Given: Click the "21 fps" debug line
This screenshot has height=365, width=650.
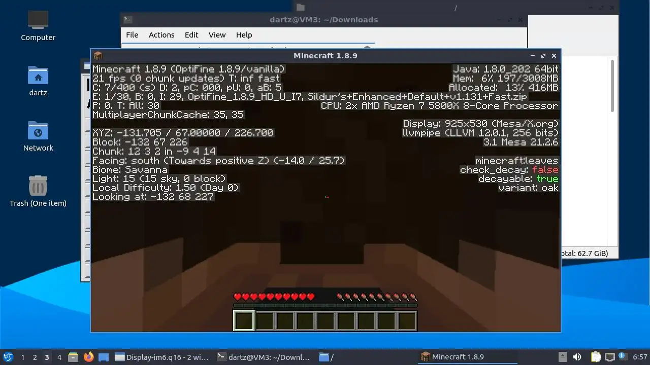Looking at the screenshot, I should 186,78.
